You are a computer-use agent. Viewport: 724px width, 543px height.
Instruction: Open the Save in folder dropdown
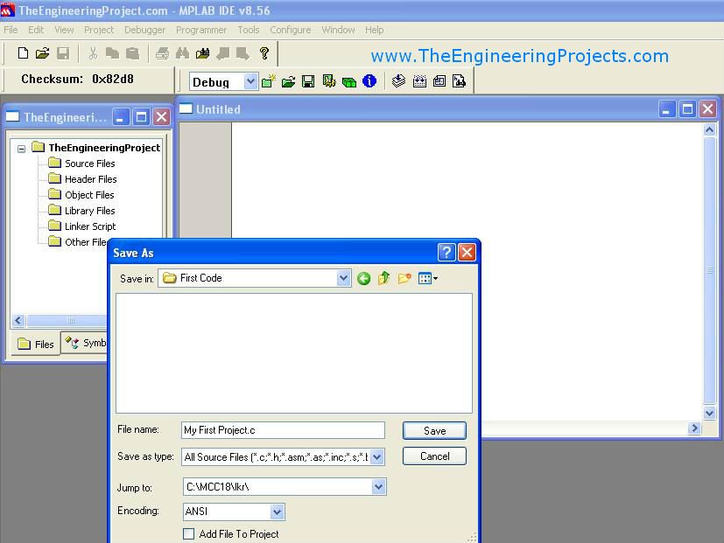(x=343, y=278)
